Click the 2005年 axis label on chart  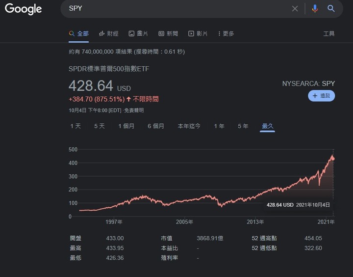click(x=184, y=222)
